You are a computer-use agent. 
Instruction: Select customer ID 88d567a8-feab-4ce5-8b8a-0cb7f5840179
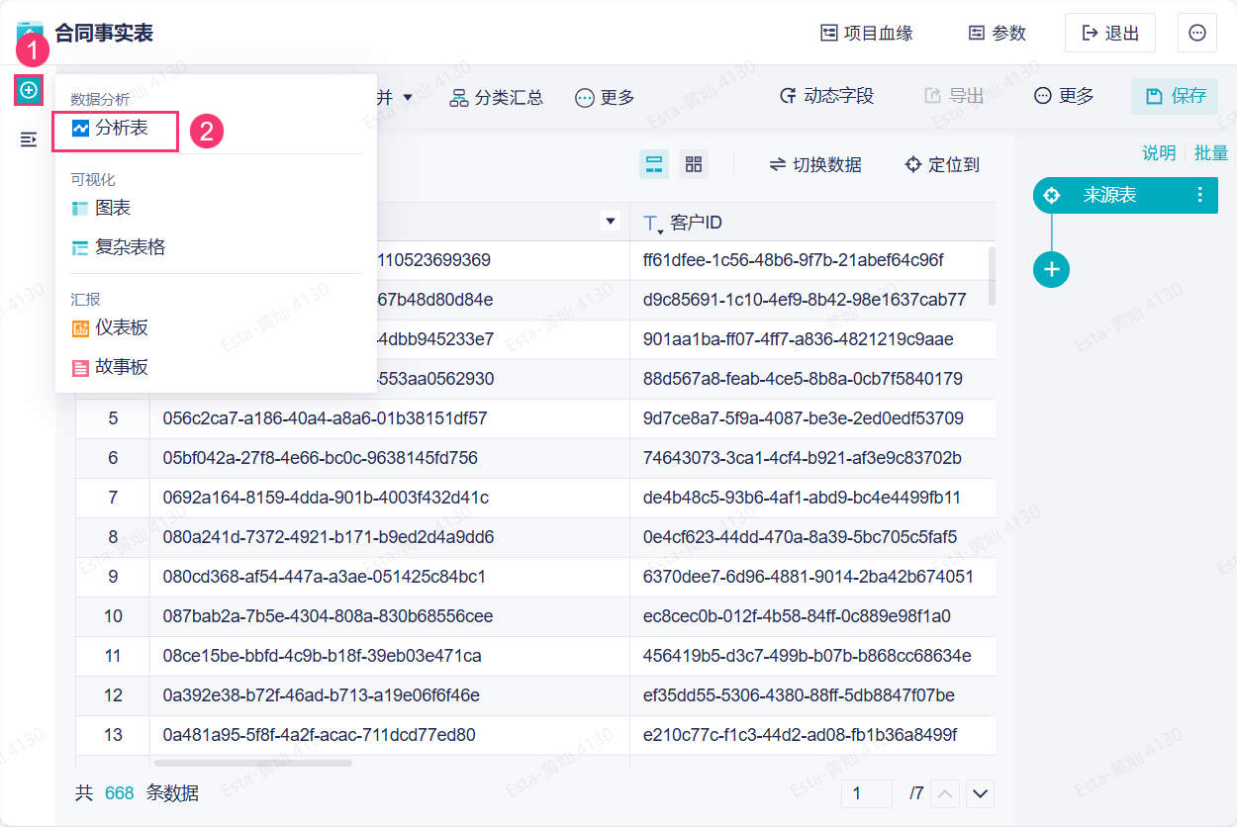pos(812,379)
